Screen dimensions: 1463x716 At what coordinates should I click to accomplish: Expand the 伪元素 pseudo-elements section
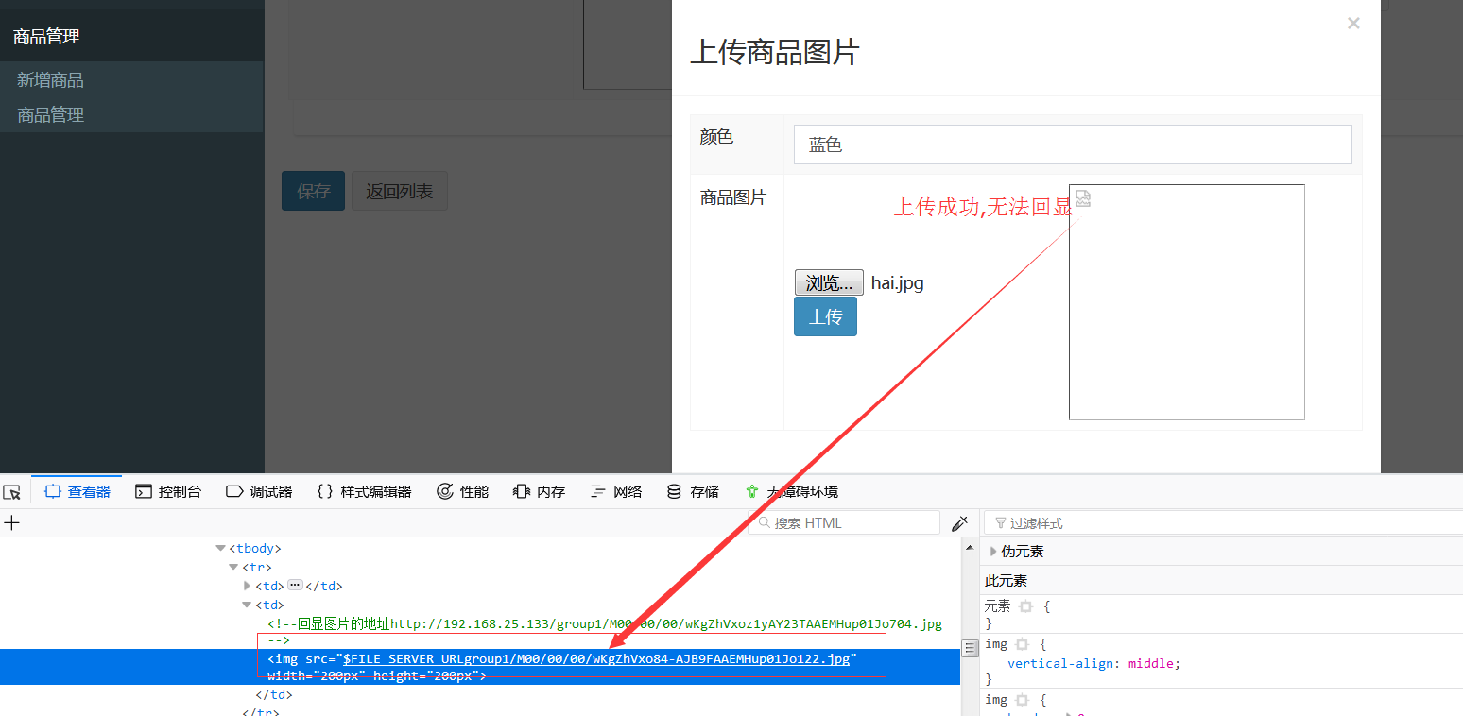pyautogui.click(x=993, y=551)
